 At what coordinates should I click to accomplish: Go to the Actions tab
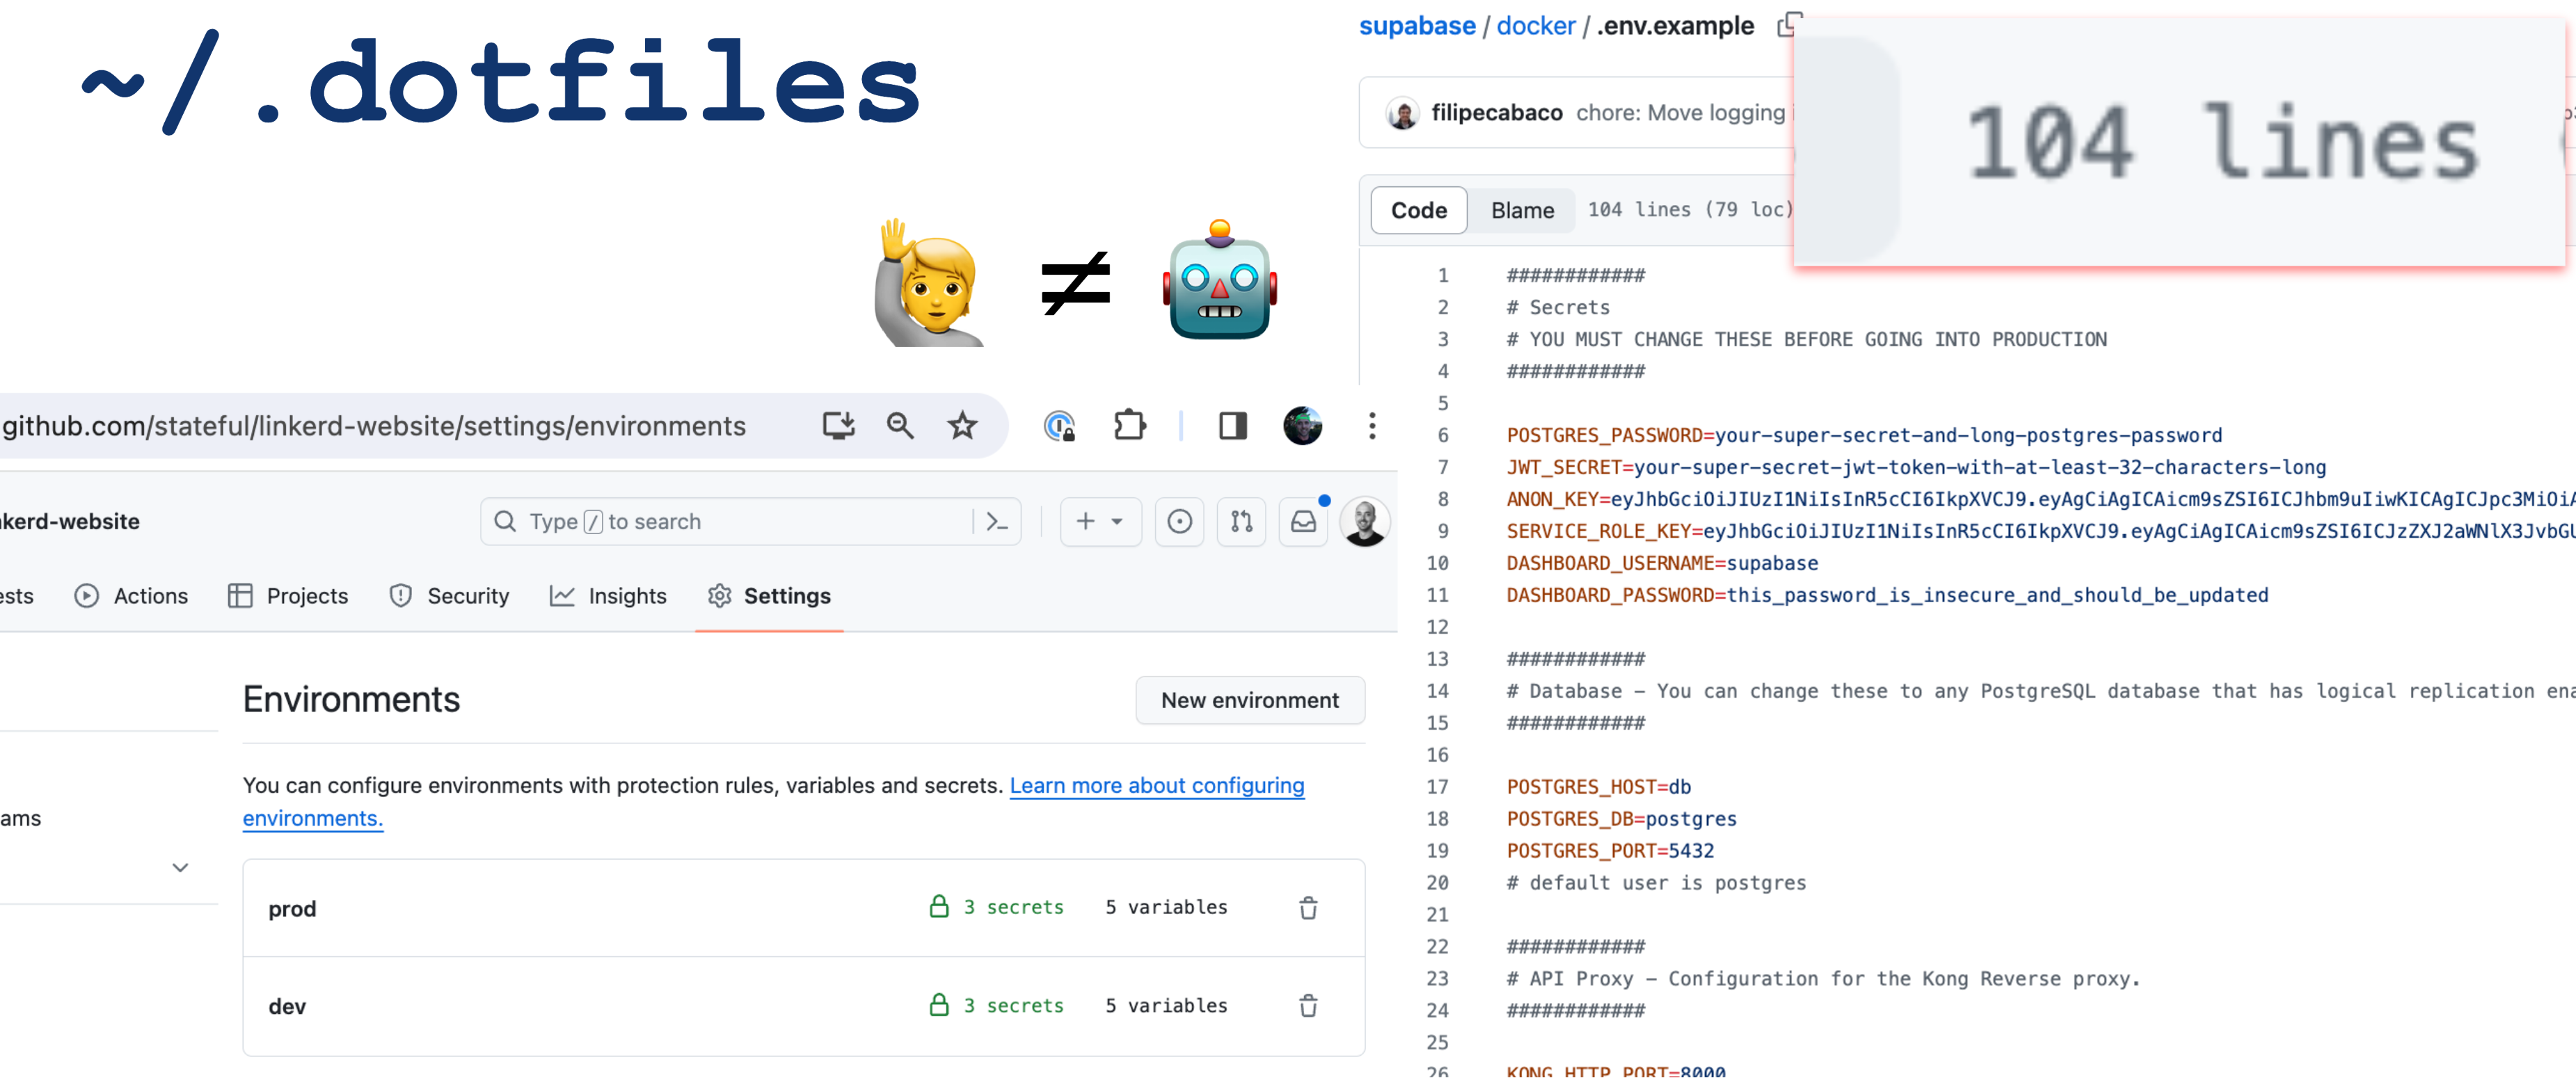[x=151, y=595]
